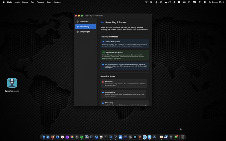
Task: Minimize the Help window with yellow button
Action: point(79,16)
